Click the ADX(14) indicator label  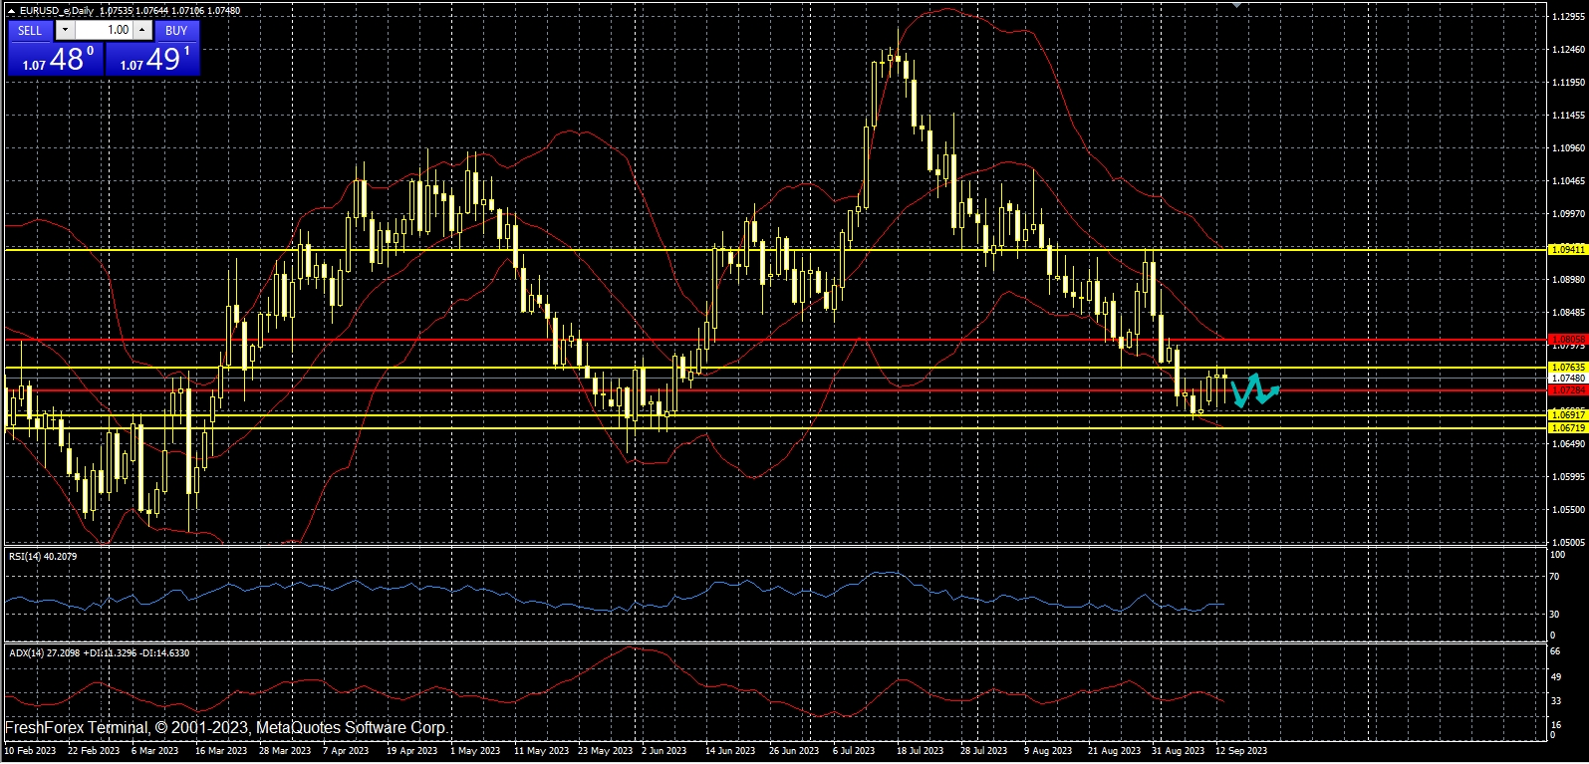(99, 653)
